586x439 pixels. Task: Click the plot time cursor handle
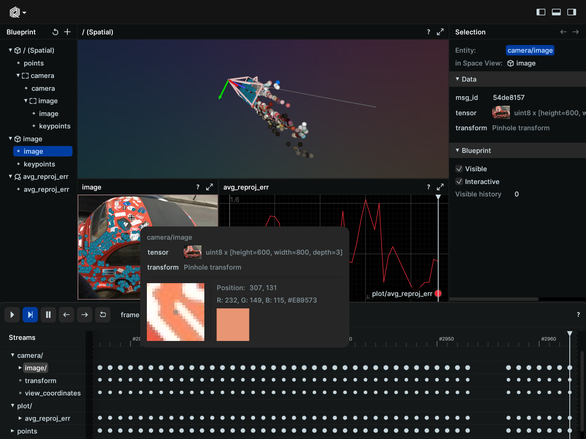(x=438, y=197)
